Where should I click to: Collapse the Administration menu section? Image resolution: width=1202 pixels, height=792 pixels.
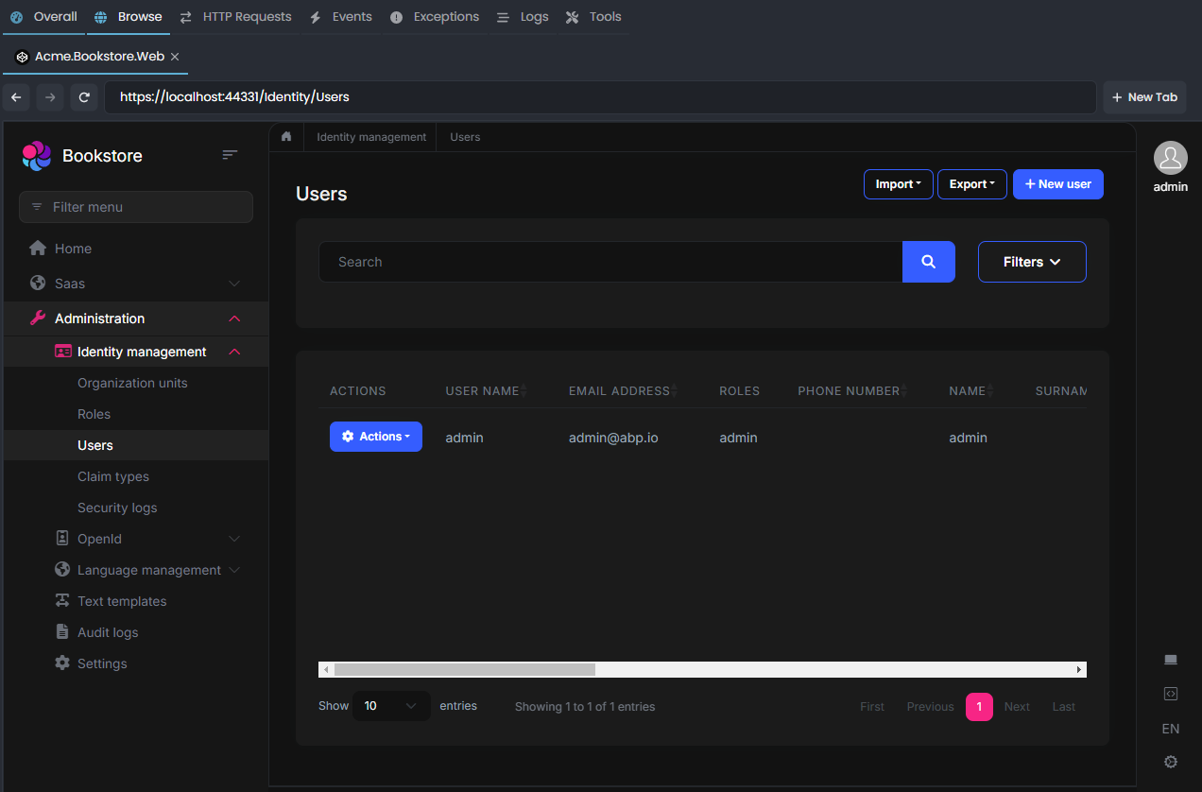(x=234, y=319)
